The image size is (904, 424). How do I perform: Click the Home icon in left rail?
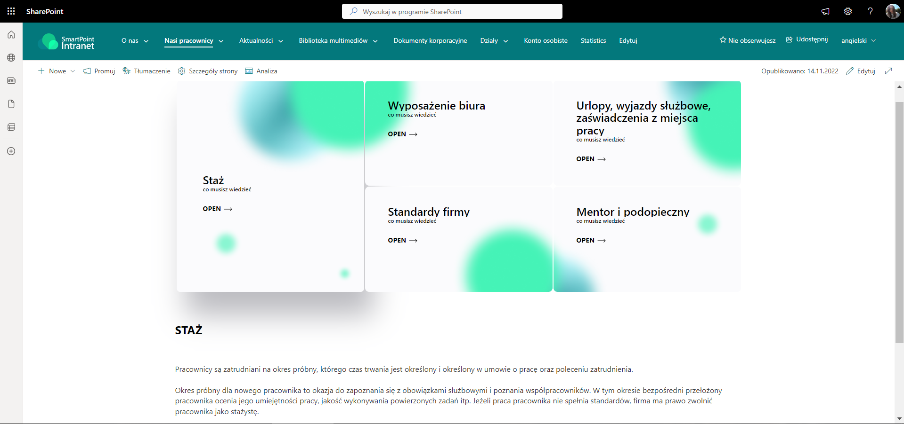tap(11, 35)
